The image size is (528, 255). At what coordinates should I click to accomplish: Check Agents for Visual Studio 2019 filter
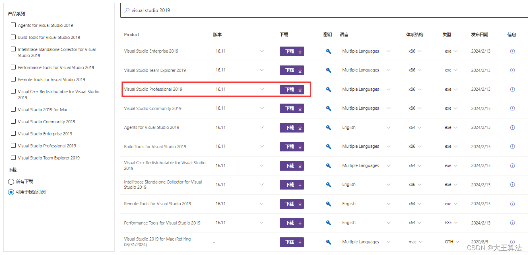coord(14,25)
